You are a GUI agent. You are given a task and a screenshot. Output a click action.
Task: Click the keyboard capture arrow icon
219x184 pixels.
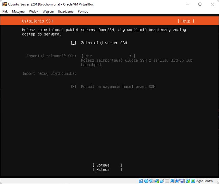point(193,181)
